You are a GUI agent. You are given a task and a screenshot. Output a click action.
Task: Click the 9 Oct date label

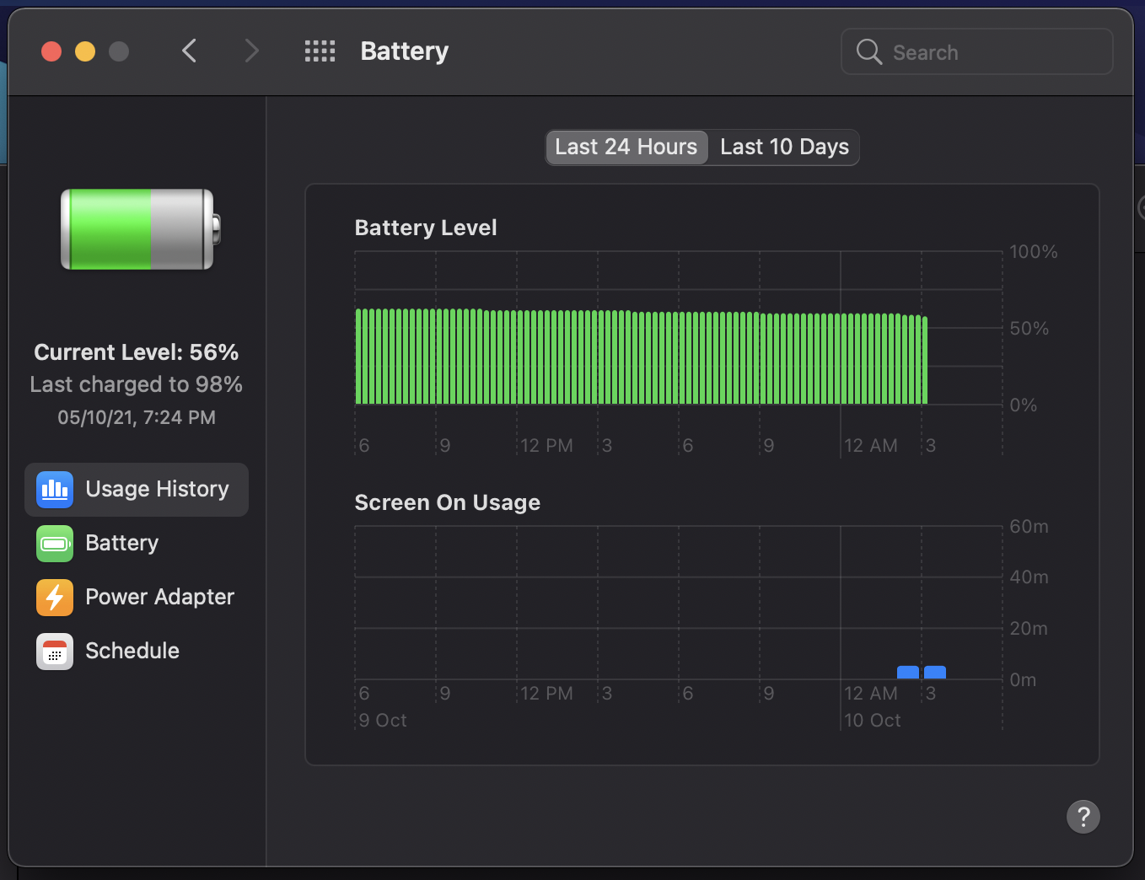pyautogui.click(x=383, y=721)
